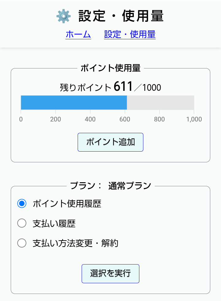Click the gray unfilled part of the points bar
The height and width of the screenshot is (301, 221).
(161, 102)
